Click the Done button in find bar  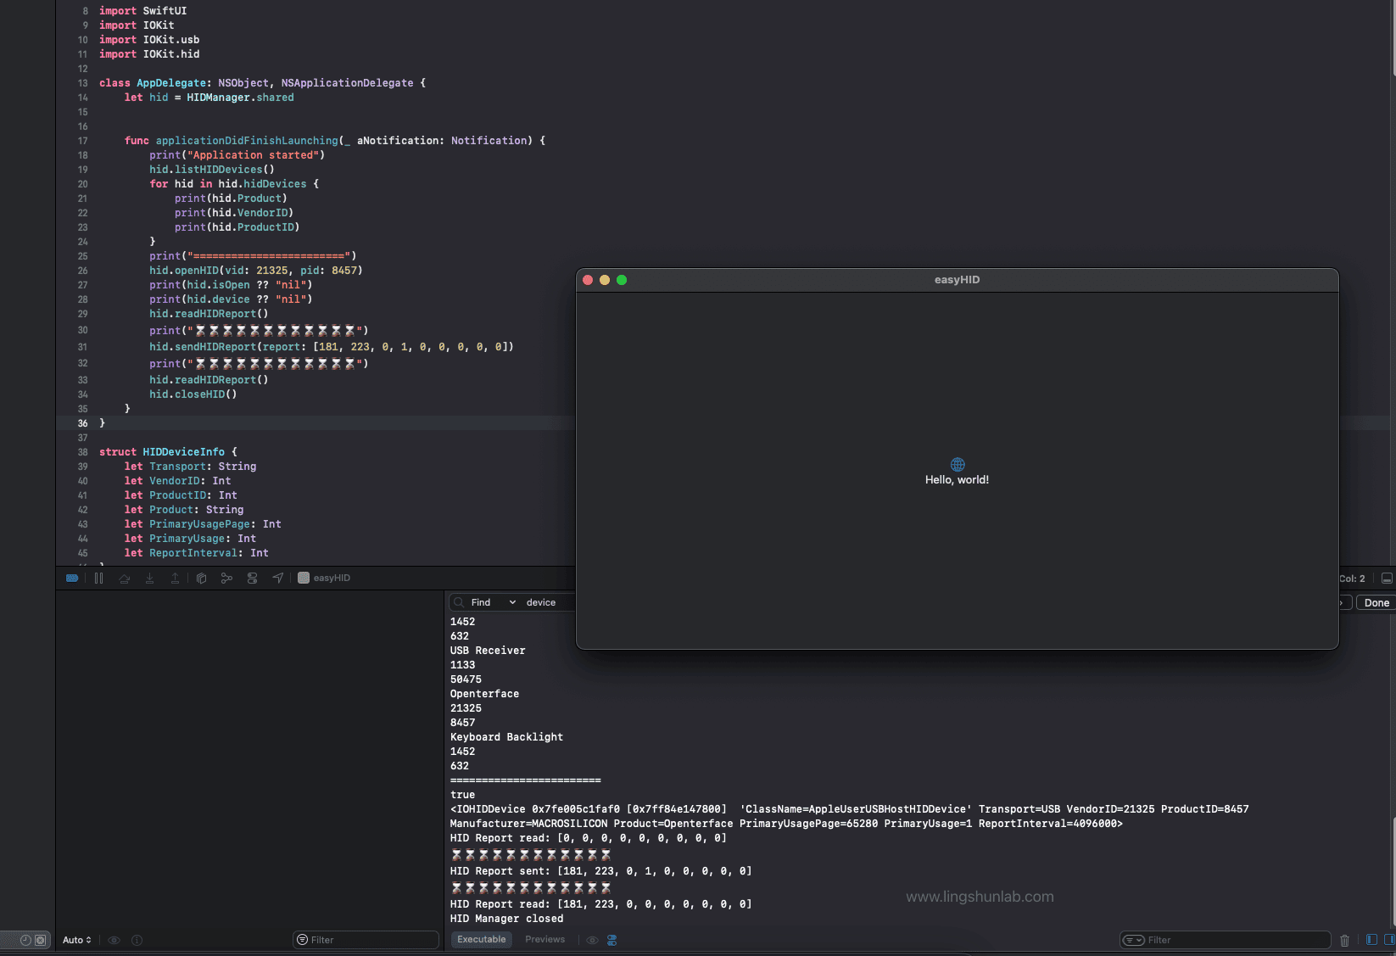[x=1376, y=602]
